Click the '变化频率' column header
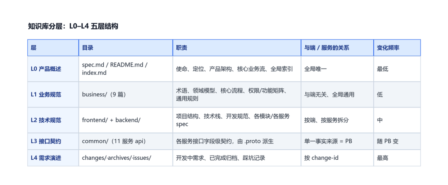The height and width of the screenshot is (185, 448). tap(397, 48)
